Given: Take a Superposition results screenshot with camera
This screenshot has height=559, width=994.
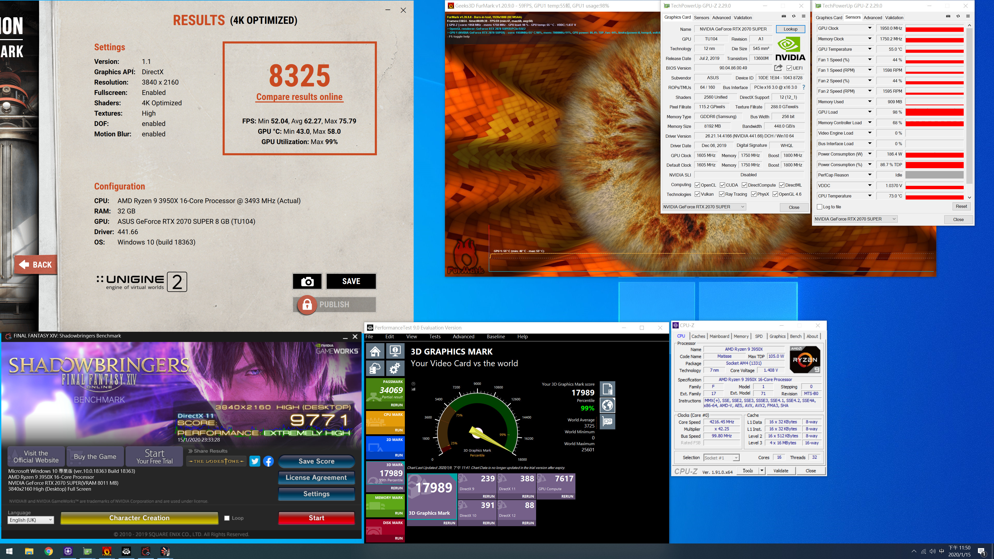Looking at the screenshot, I should coord(307,281).
